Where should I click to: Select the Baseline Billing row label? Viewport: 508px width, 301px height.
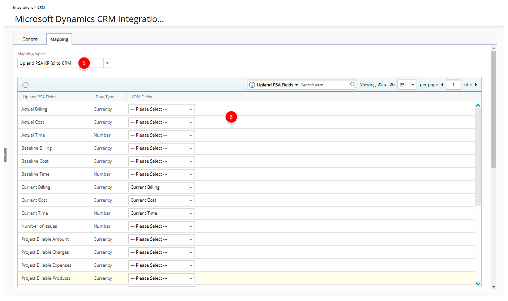[37, 148]
